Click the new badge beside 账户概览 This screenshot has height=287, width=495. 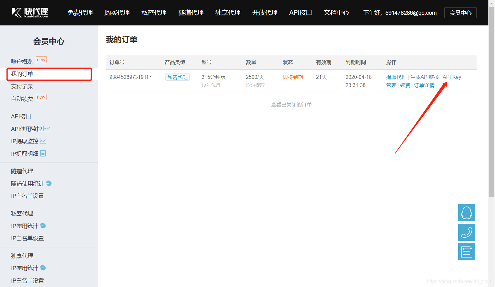point(41,60)
